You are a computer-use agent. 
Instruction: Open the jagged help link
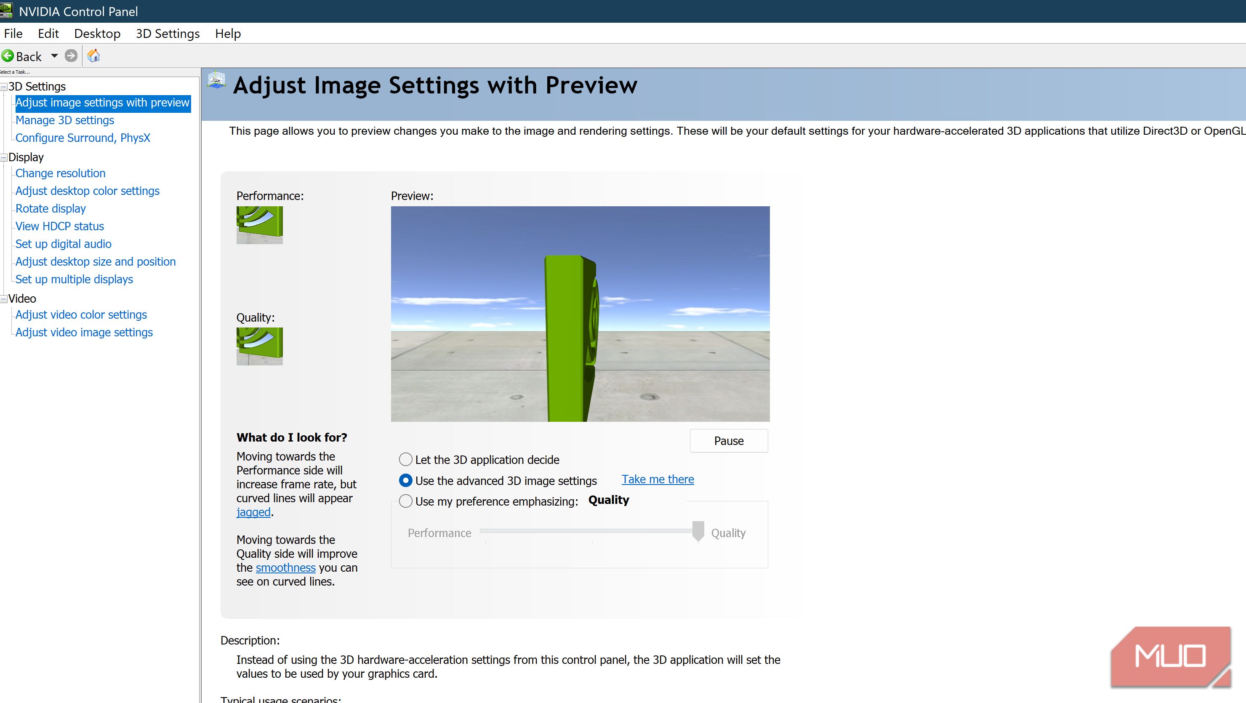pyautogui.click(x=253, y=512)
